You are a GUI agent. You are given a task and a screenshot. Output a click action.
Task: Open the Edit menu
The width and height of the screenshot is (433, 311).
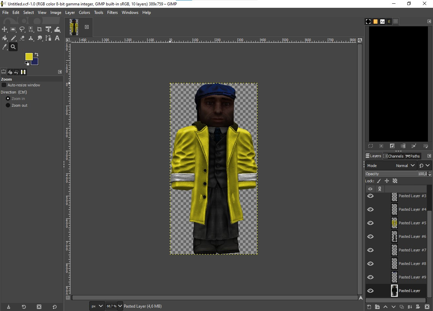click(16, 13)
